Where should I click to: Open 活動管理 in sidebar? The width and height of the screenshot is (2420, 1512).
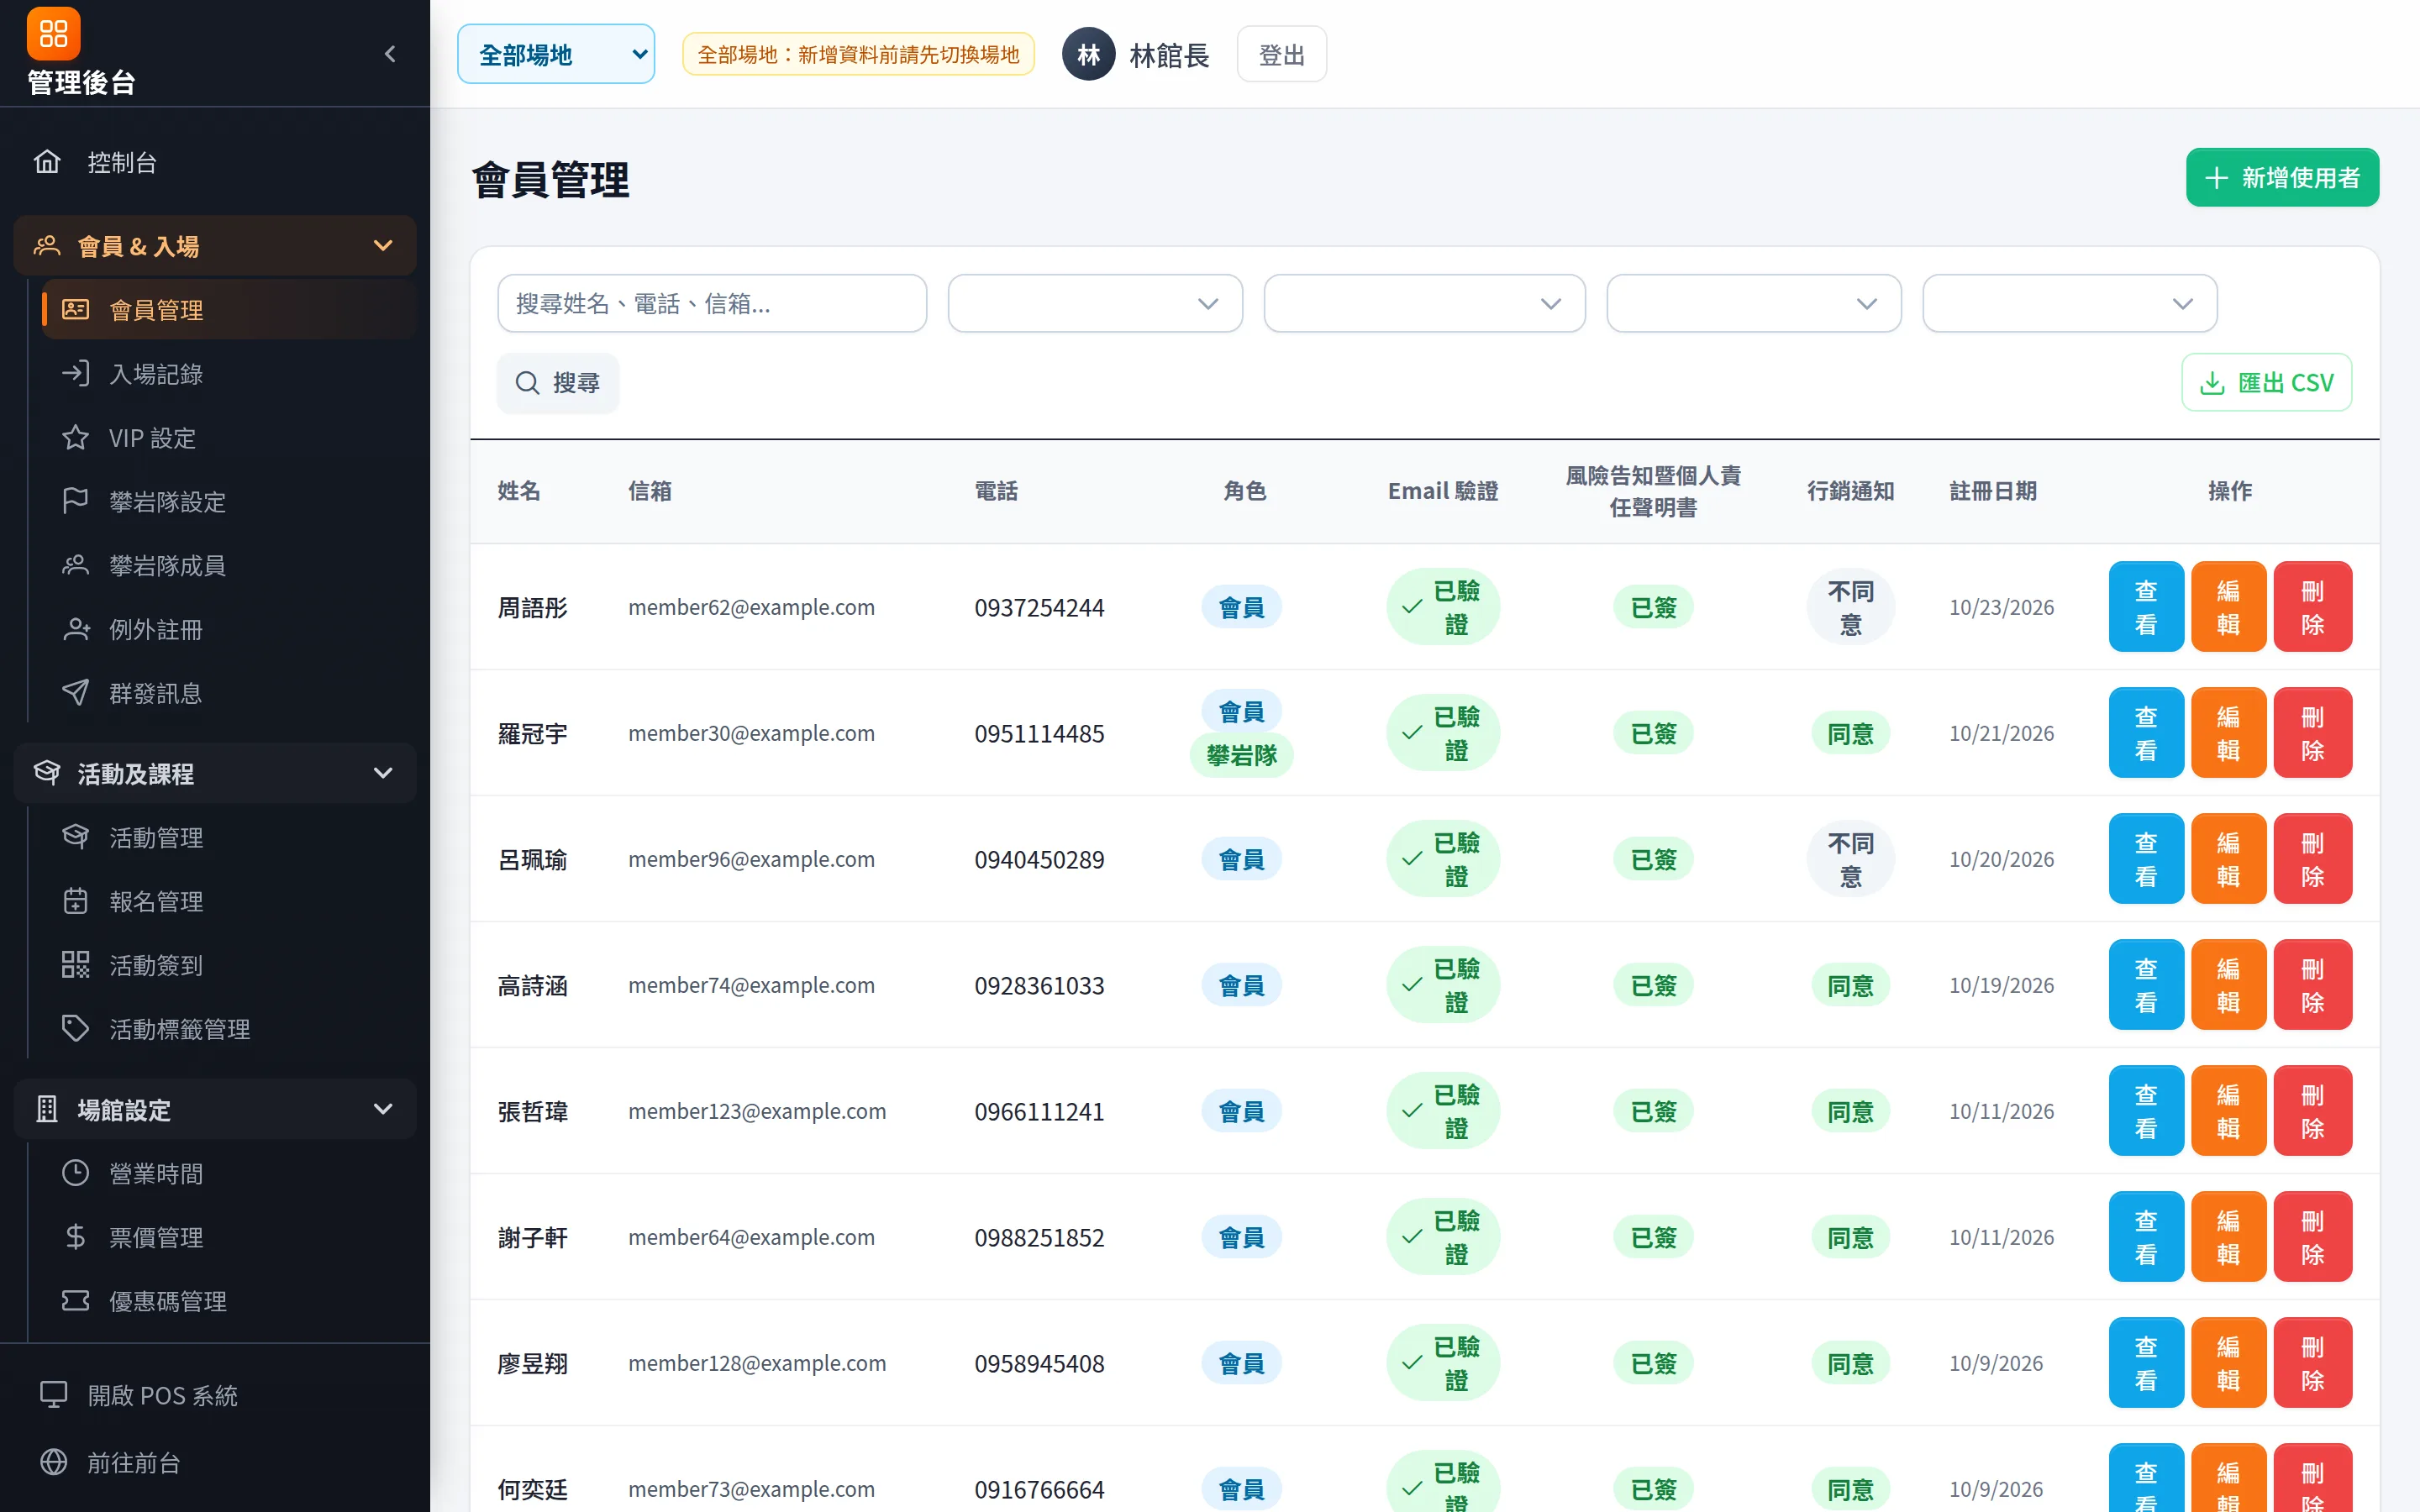click(x=228, y=837)
